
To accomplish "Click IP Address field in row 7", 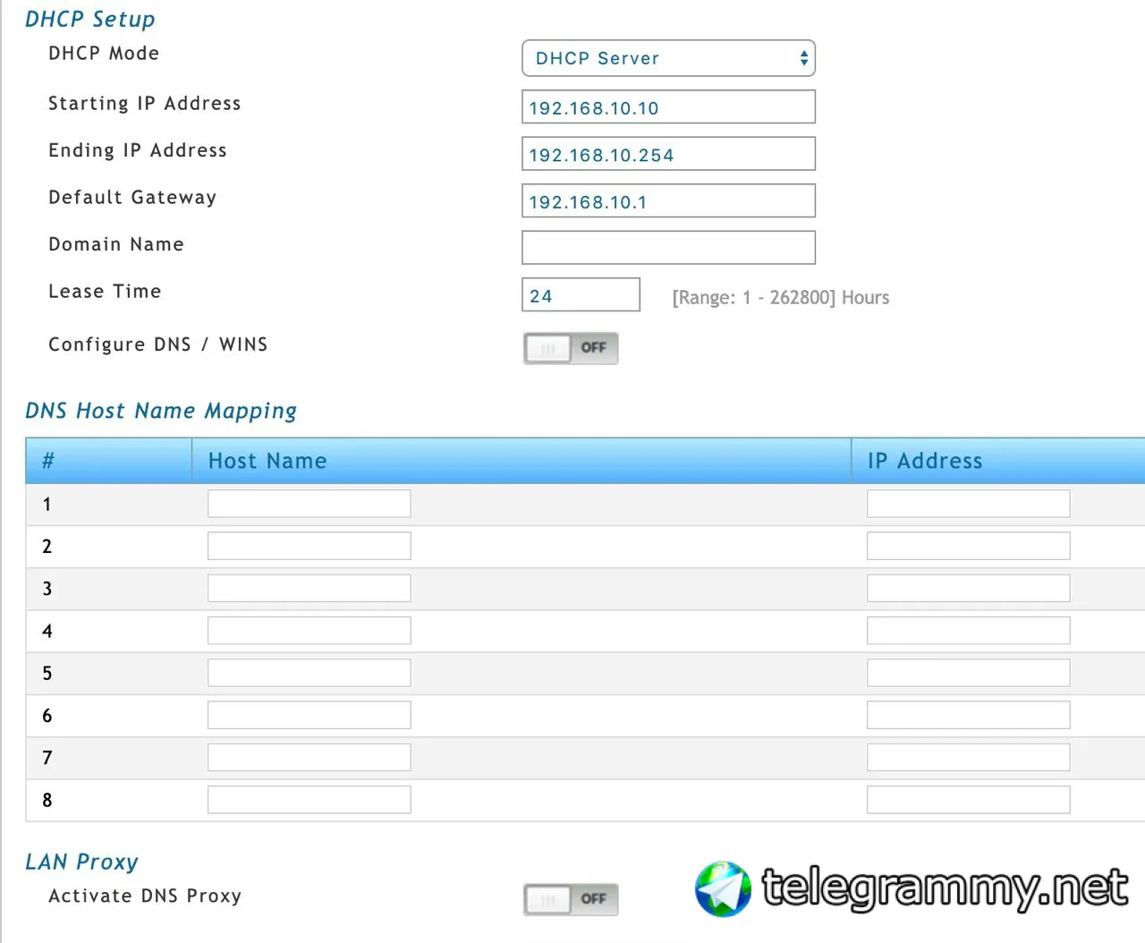I will click(x=969, y=757).
